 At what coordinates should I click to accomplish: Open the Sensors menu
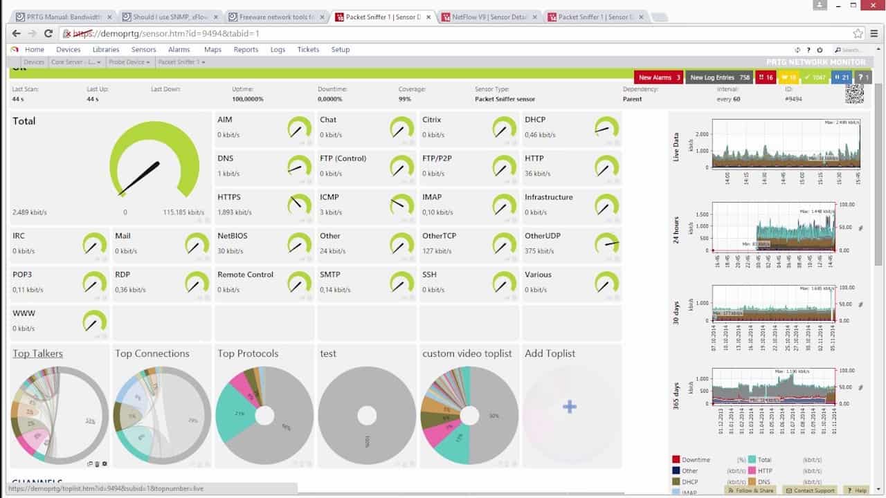(143, 49)
